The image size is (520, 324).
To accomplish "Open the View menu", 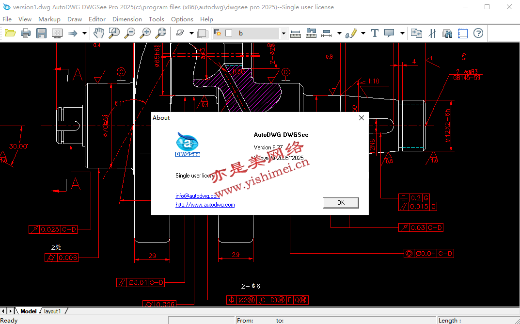I will (x=25, y=19).
